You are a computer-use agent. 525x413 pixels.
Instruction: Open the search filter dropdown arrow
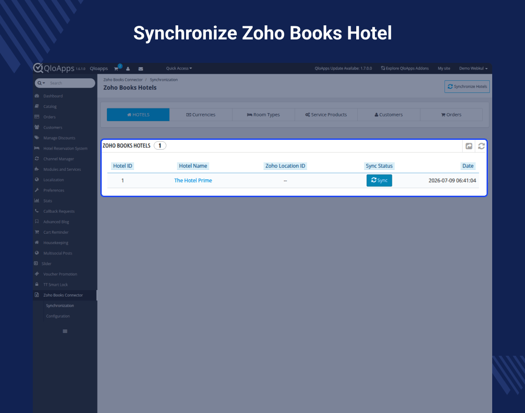click(42, 83)
